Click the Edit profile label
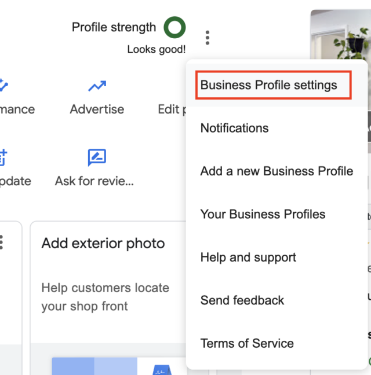The height and width of the screenshot is (375, 371). click(172, 109)
